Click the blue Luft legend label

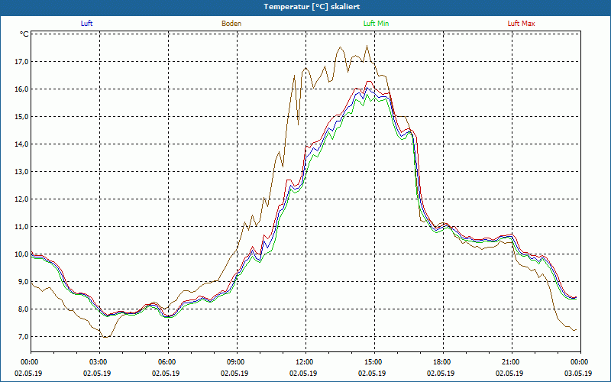click(86, 24)
